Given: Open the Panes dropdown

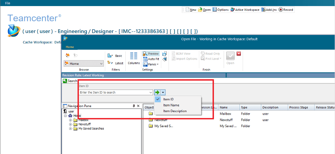Looking at the screenshot, I should tap(151, 64).
